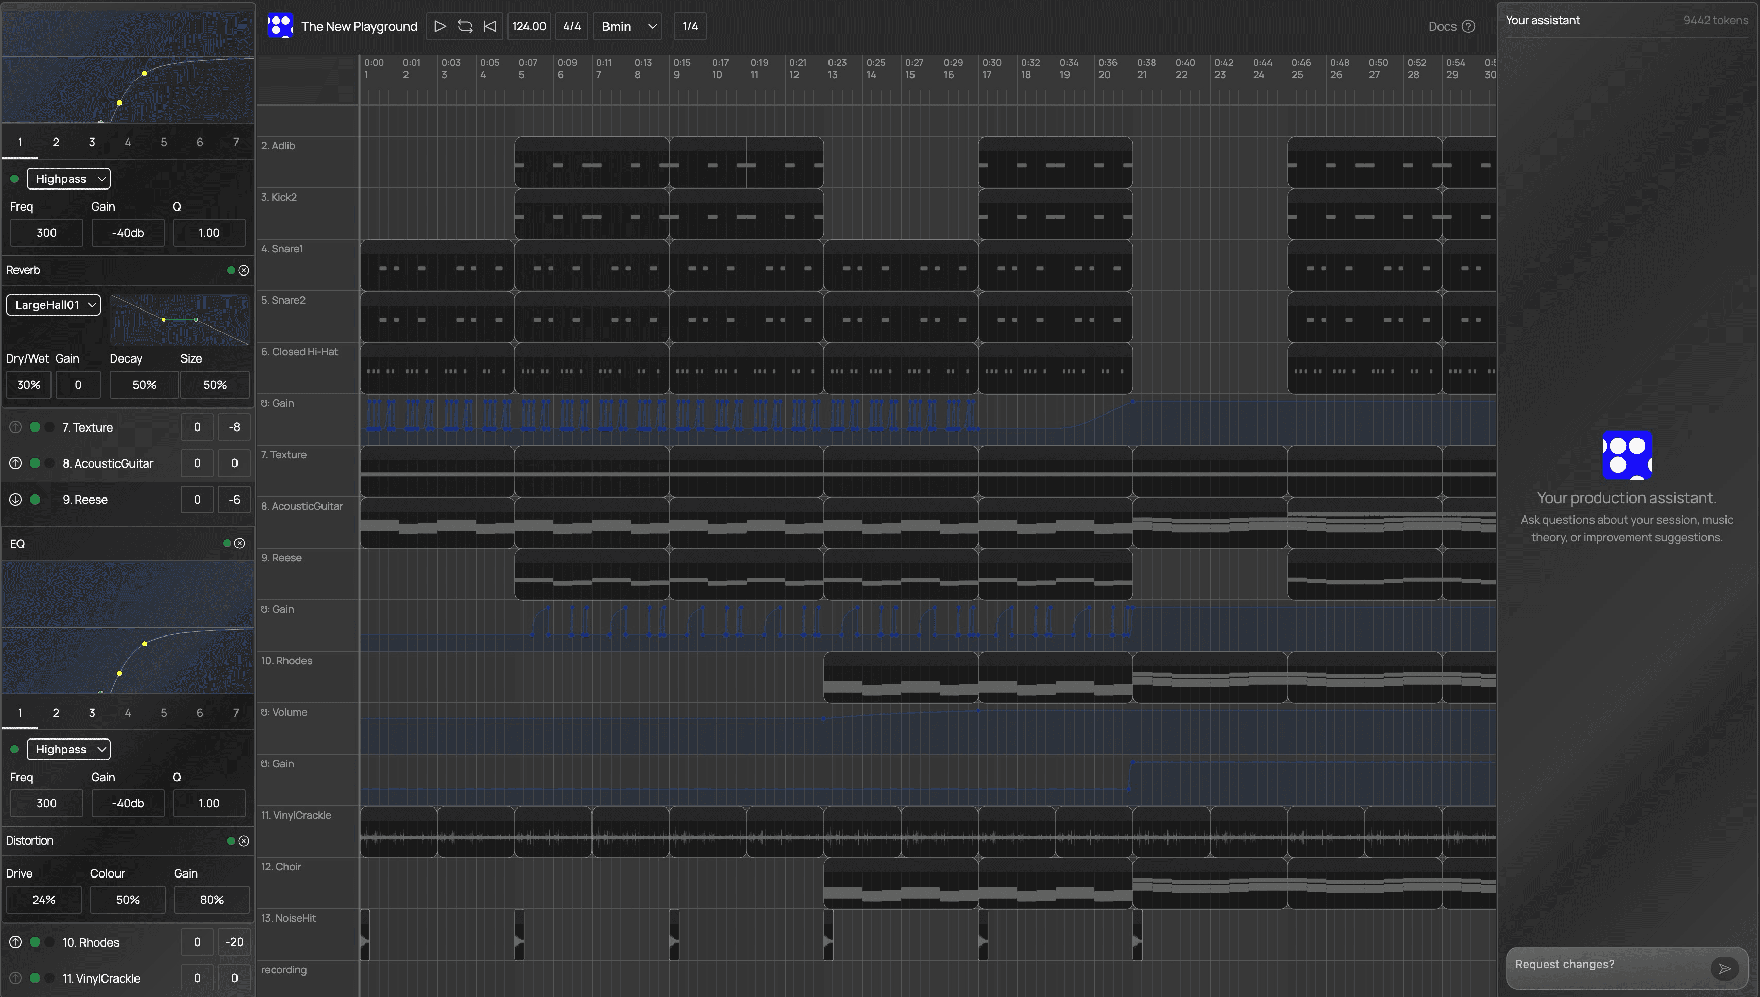Select band tab 5 in the lower EQ panel
The image size is (1760, 997).
point(164,712)
